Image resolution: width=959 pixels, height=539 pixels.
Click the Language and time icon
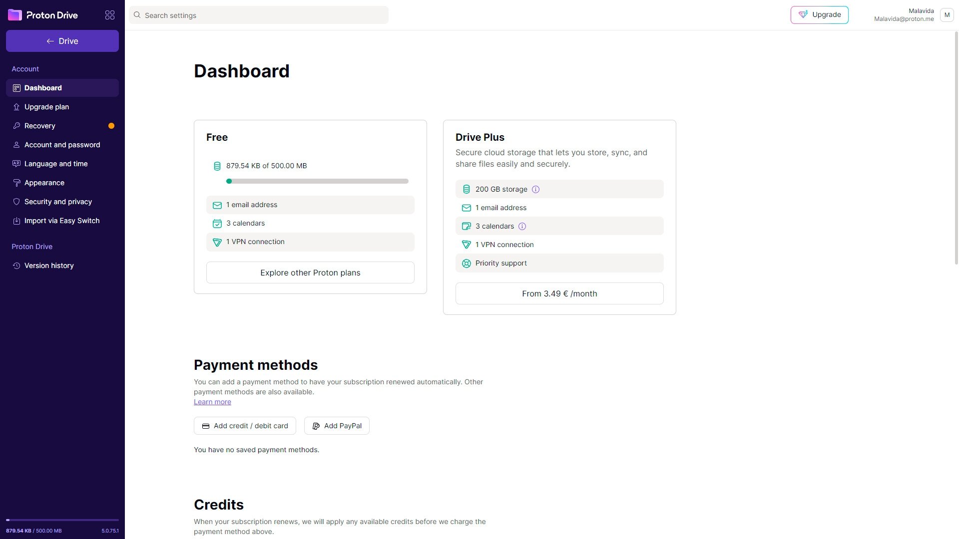pos(16,164)
